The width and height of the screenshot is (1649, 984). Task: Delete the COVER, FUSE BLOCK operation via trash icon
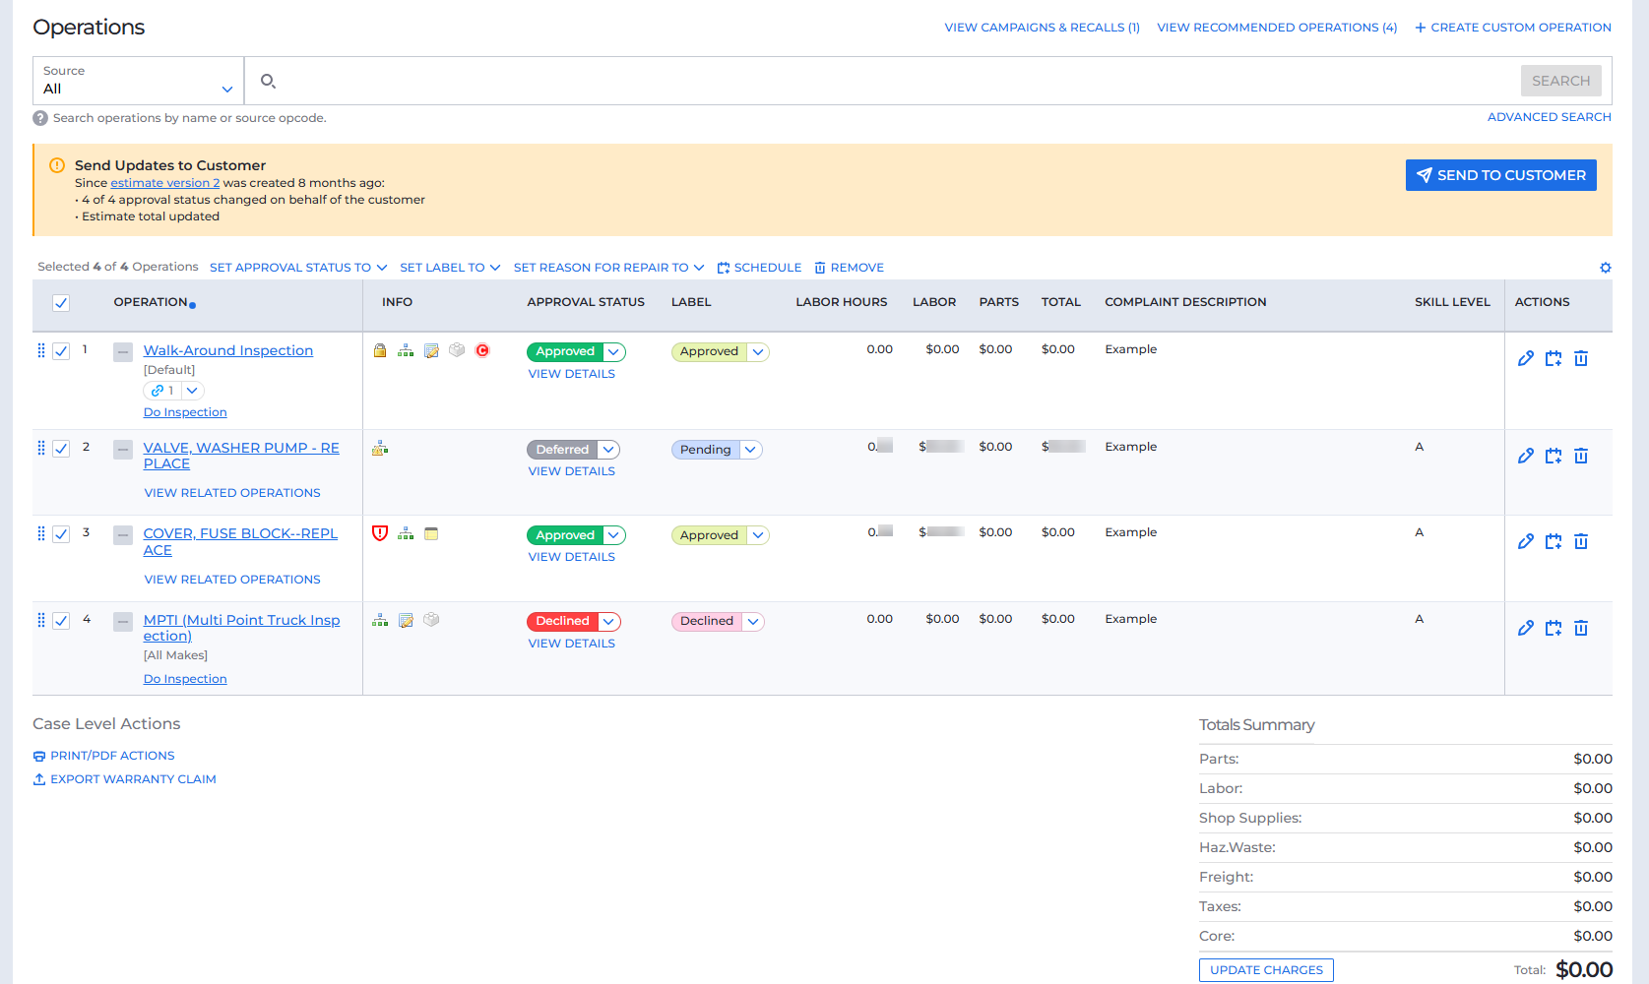click(x=1581, y=541)
